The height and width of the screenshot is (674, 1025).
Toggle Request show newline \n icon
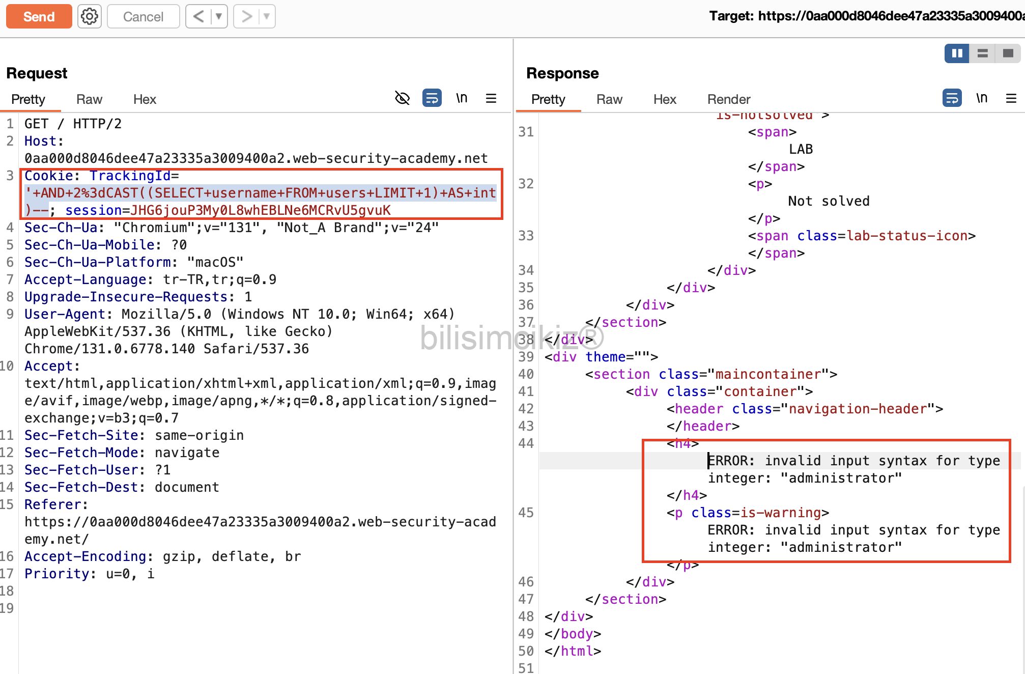[x=462, y=98]
